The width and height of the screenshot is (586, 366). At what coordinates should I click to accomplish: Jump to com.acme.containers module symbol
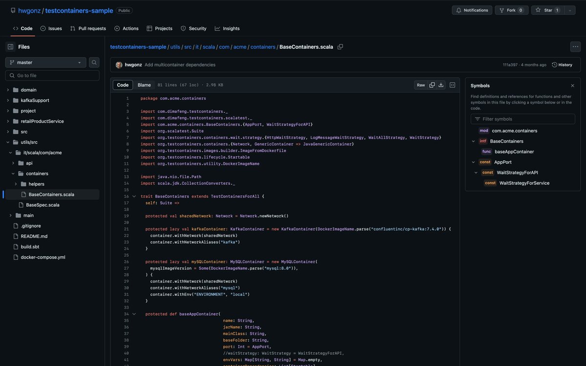(514, 131)
